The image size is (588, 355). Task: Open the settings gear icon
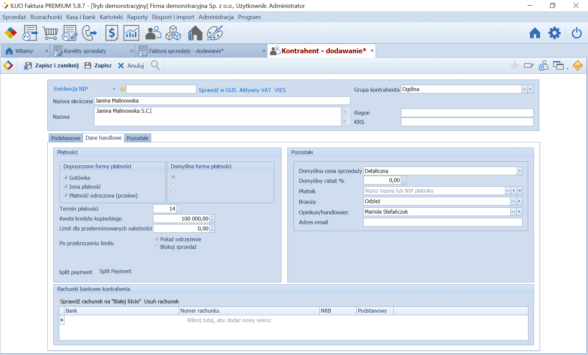pyautogui.click(x=554, y=33)
